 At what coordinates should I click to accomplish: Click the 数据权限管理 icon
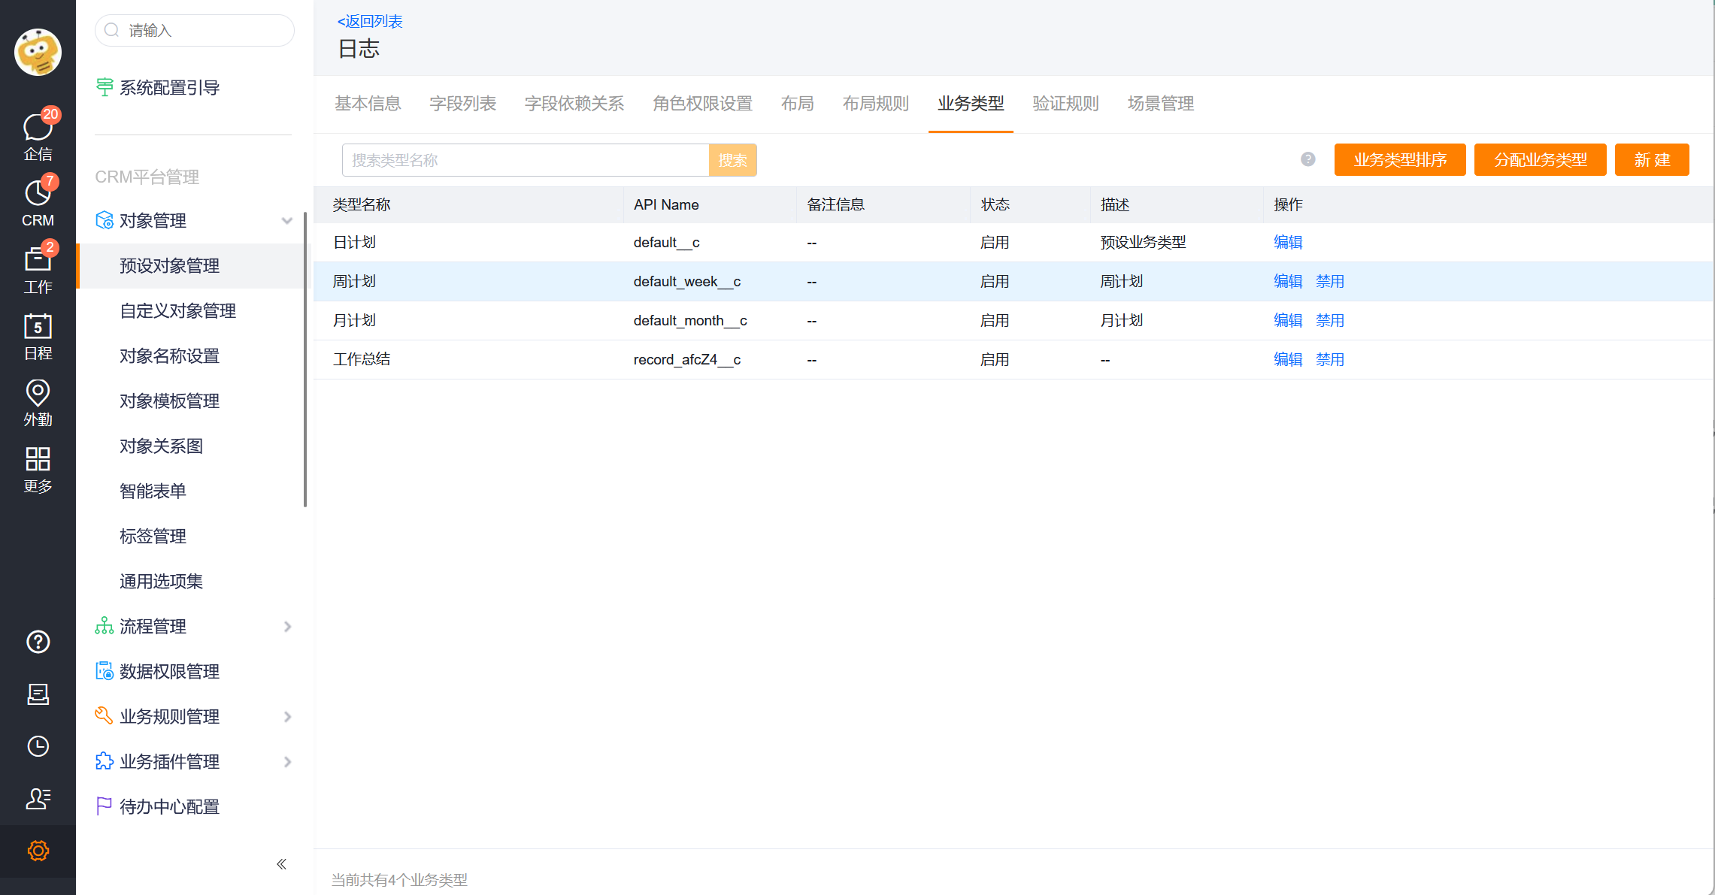tap(105, 671)
